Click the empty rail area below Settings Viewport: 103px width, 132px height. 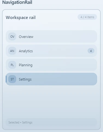[51, 102]
